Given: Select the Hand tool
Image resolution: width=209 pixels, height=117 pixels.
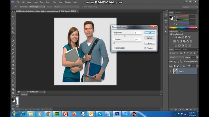Looking at the screenshot, I should pyautogui.click(x=13, y=89).
